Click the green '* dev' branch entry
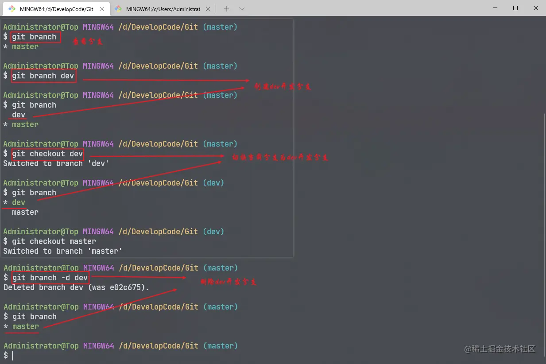This screenshot has height=364, width=546. tap(14, 202)
